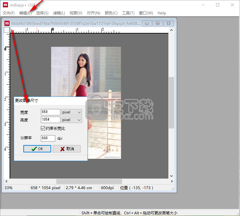Click the 分辨率 dpi input field
Viewport: 240px width, 216px height.
tap(48, 138)
